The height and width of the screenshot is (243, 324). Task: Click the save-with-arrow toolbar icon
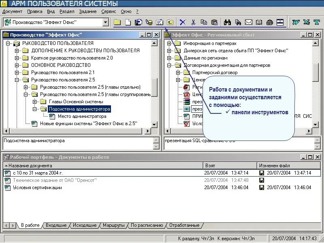click(139, 22)
